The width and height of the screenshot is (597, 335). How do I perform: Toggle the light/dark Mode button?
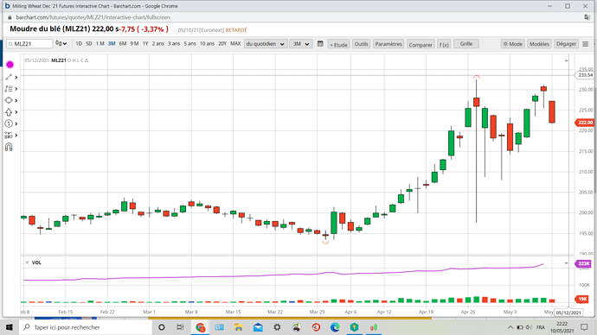[513, 44]
